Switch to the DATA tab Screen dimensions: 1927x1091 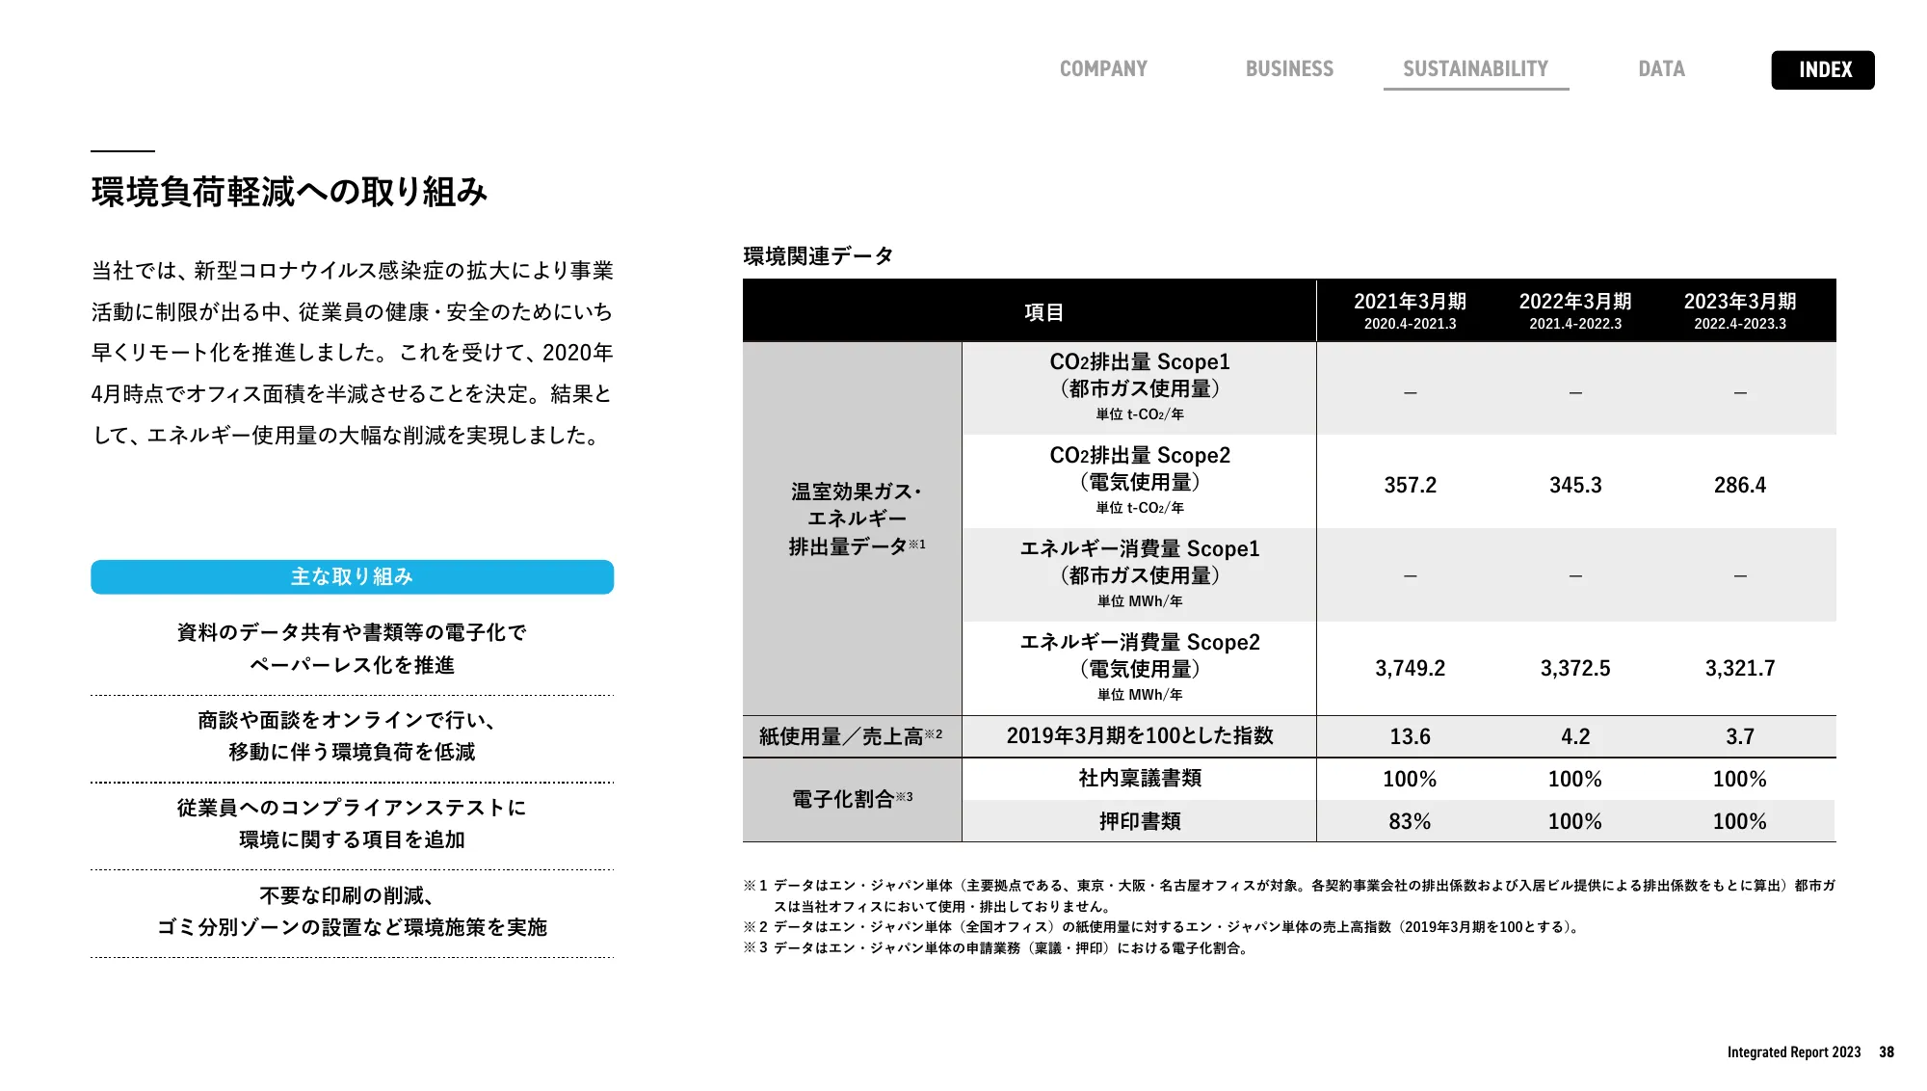click(x=1661, y=69)
